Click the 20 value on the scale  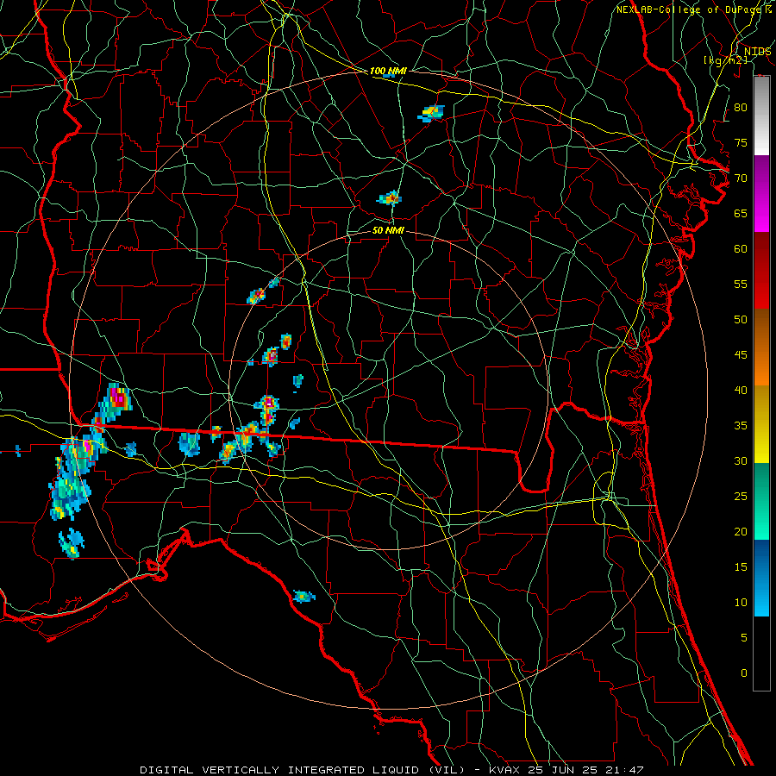point(741,531)
